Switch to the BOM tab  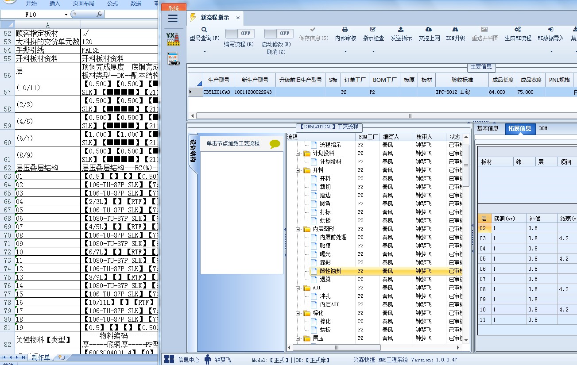pos(543,128)
